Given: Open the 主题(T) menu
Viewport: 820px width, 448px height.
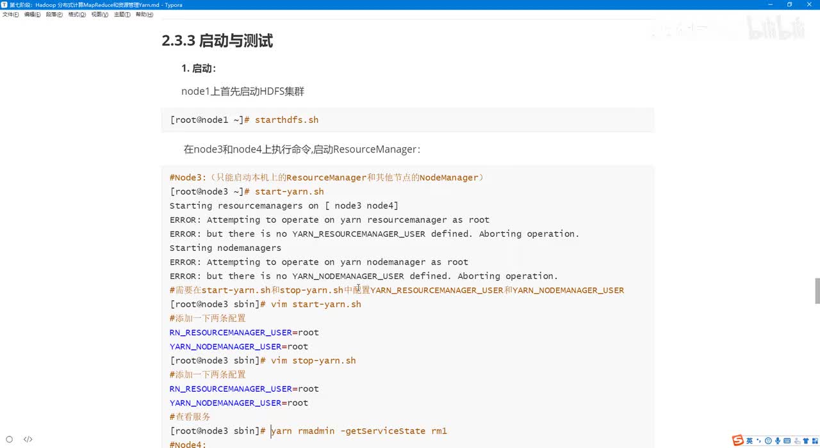Looking at the screenshot, I should (122, 14).
